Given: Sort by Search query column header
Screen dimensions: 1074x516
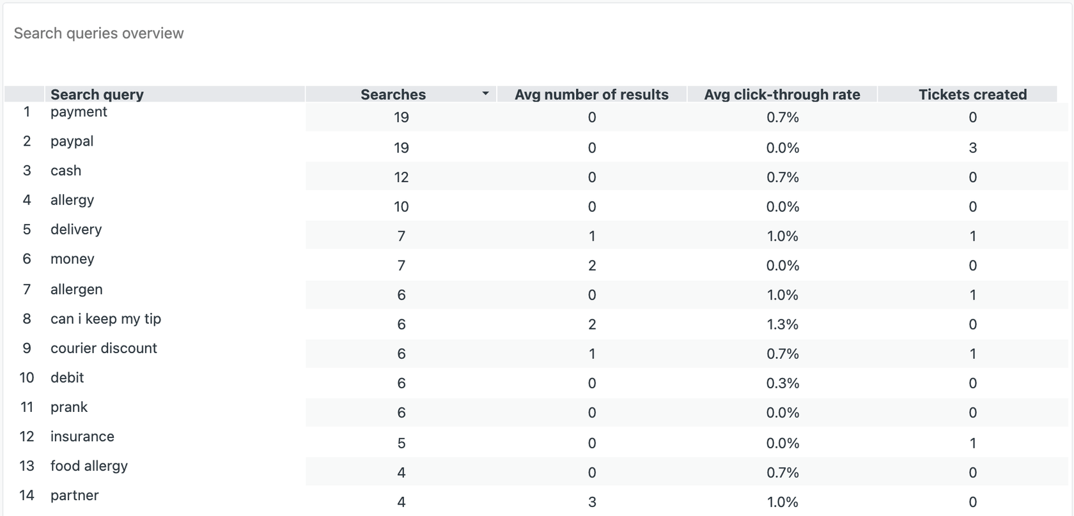Looking at the screenshot, I should [97, 95].
